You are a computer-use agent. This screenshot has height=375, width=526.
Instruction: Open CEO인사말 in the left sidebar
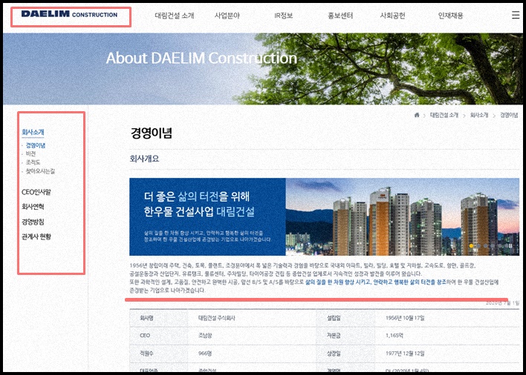coord(36,192)
